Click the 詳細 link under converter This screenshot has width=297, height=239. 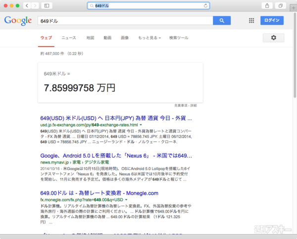pos(194,106)
